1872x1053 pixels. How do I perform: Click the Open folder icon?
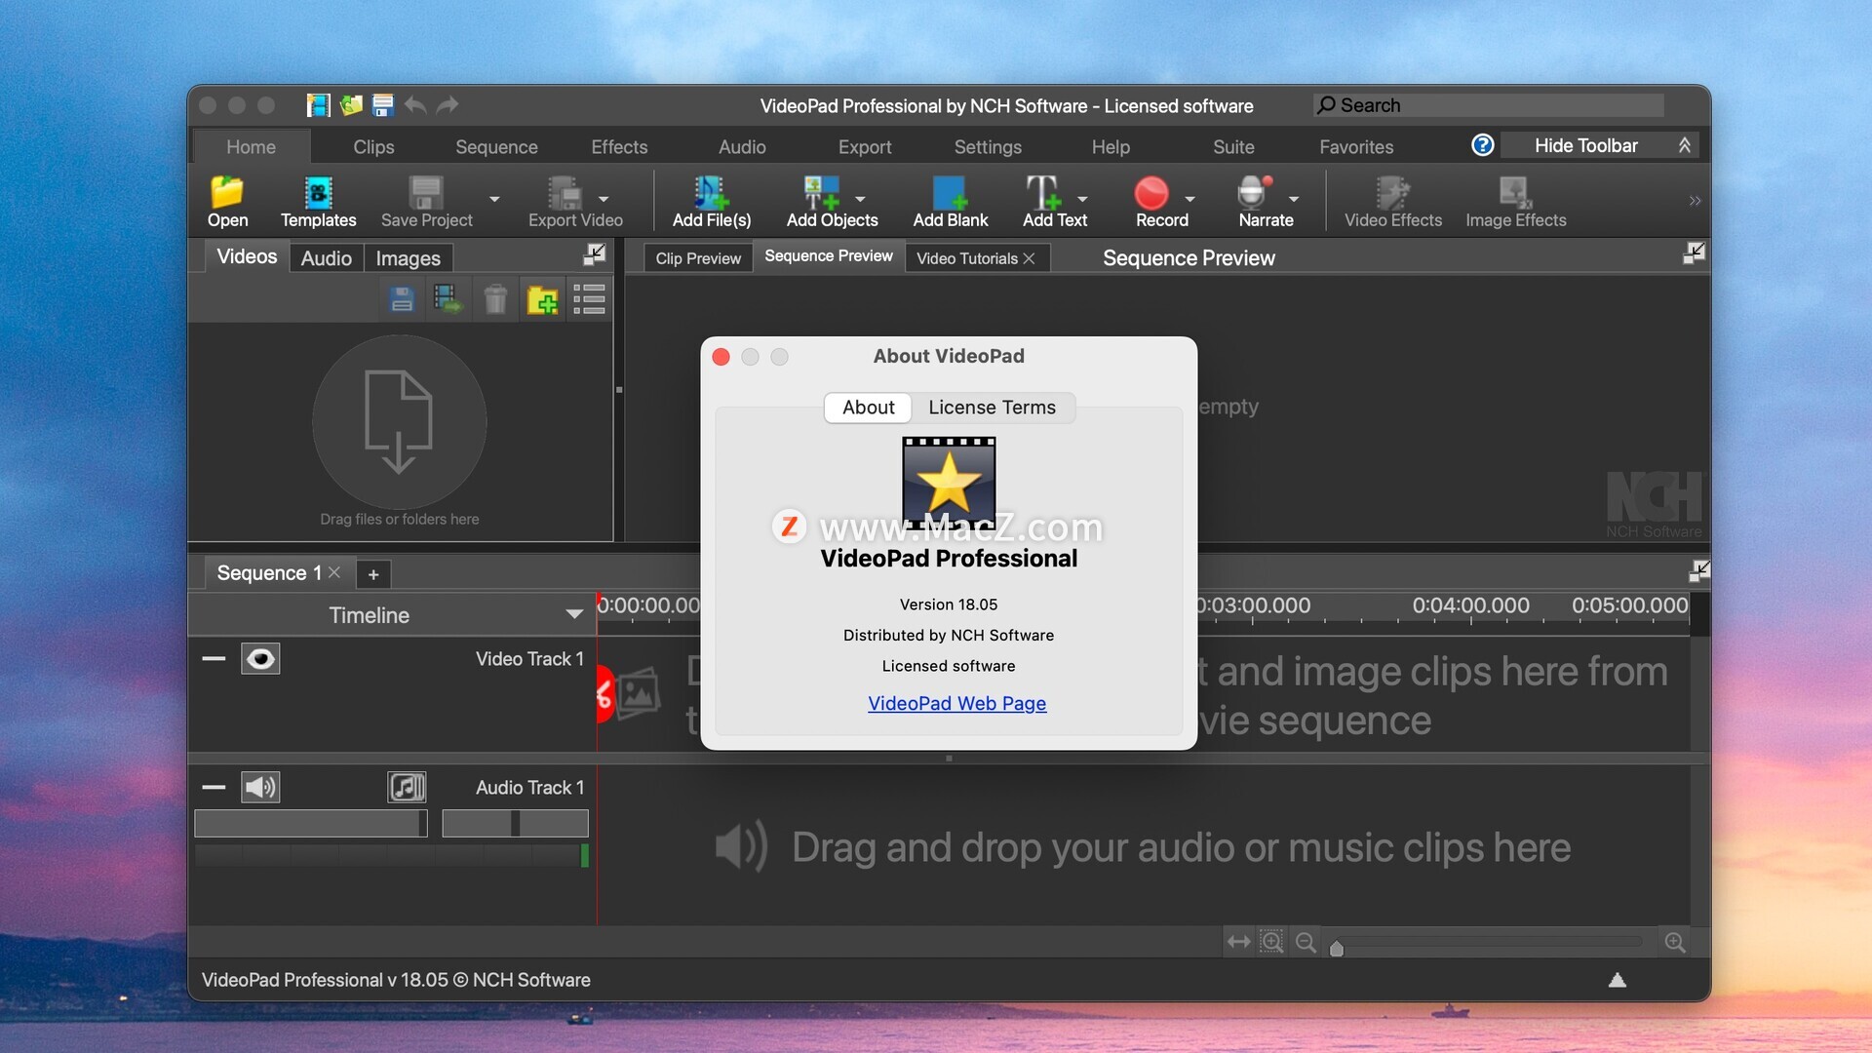coord(226,193)
